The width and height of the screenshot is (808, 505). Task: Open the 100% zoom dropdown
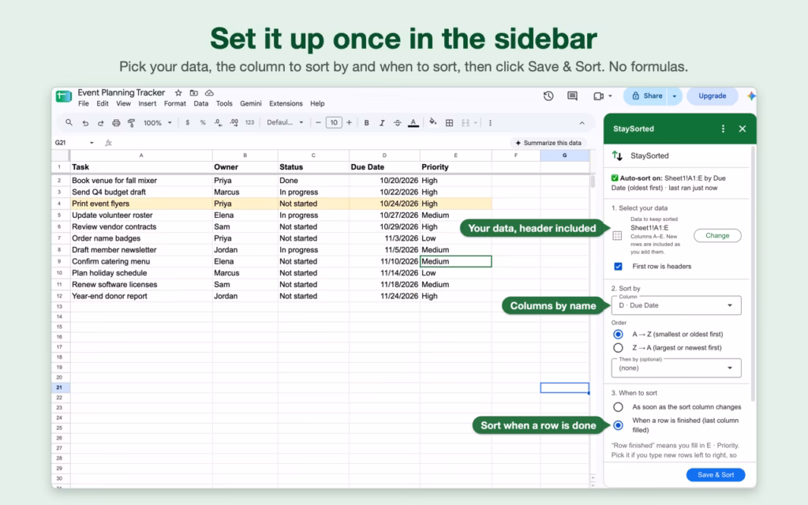coord(157,122)
